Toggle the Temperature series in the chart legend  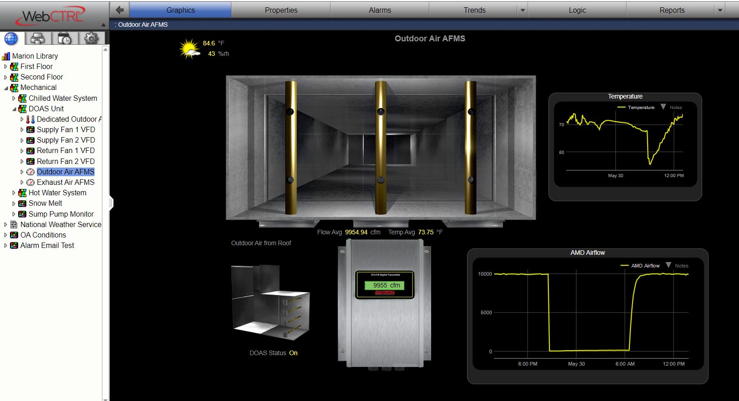pyautogui.click(x=636, y=108)
